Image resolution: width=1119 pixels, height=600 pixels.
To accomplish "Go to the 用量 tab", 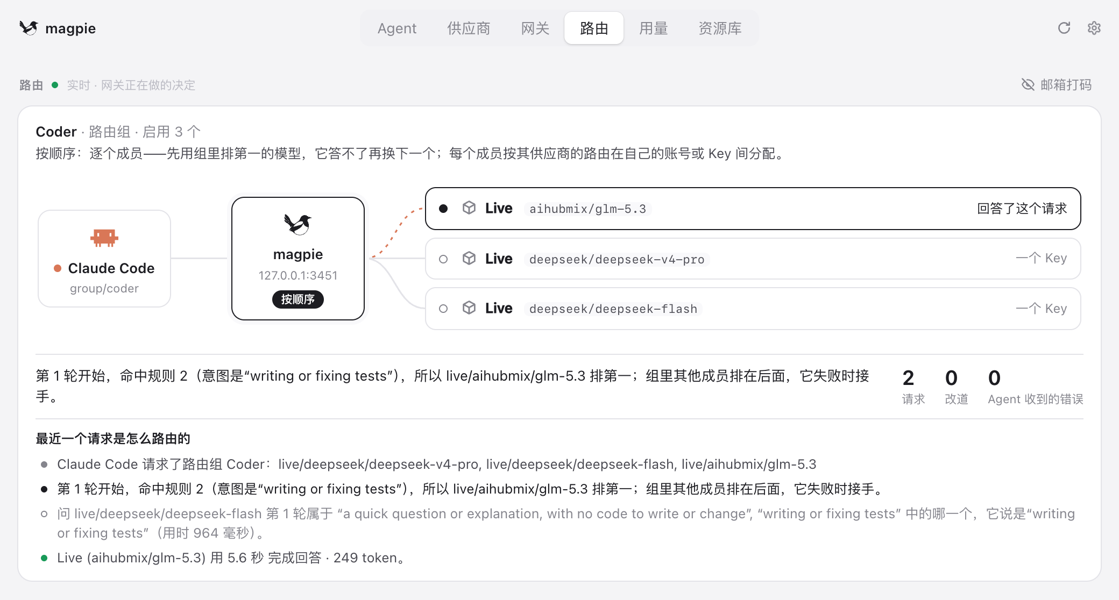I will coord(653,28).
